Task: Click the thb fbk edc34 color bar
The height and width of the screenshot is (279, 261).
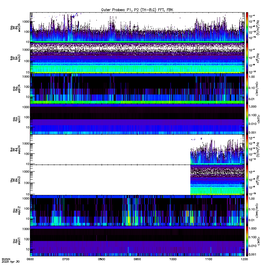Action: (247, 89)
